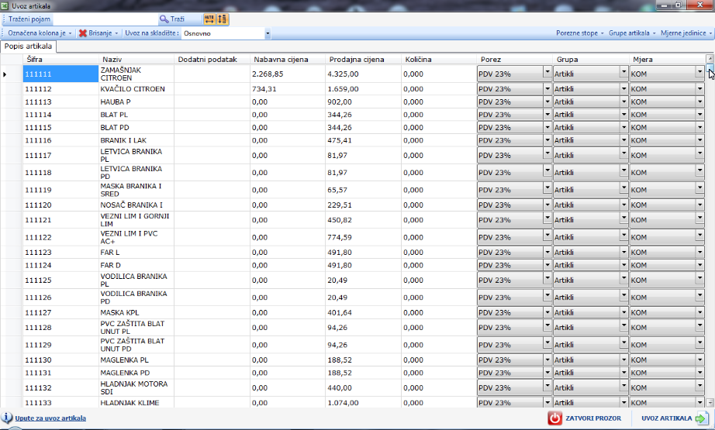
Task: Click HAUBA P name cell
Action: pyautogui.click(x=136, y=101)
